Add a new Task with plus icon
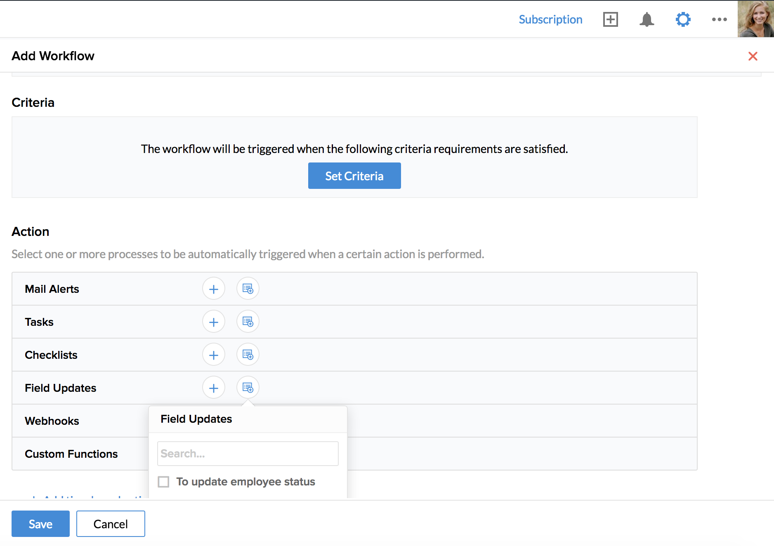 tap(213, 322)
